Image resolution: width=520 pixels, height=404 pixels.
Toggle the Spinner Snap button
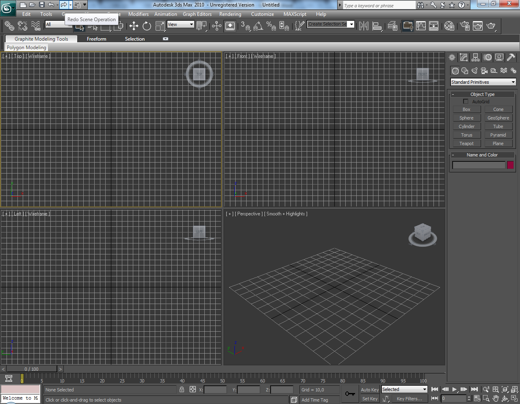284,26
